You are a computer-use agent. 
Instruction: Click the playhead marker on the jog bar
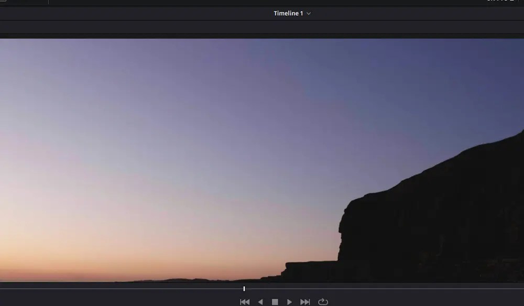(244, 288)
